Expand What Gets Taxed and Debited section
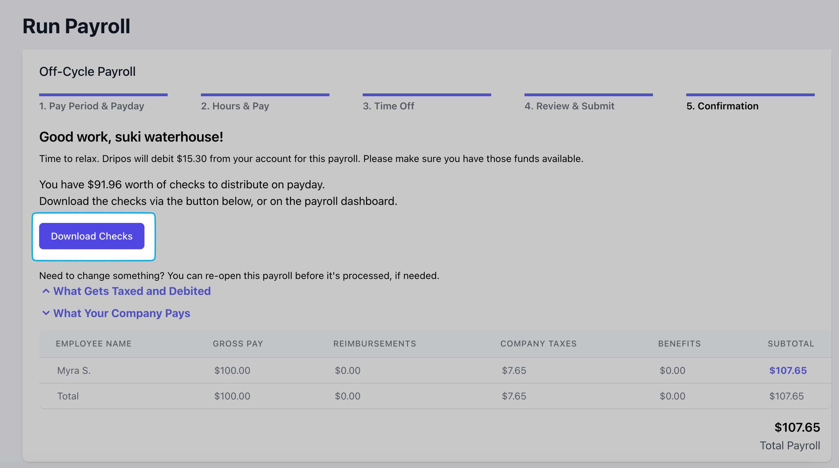839x468 pixels. tap(132, 291)
